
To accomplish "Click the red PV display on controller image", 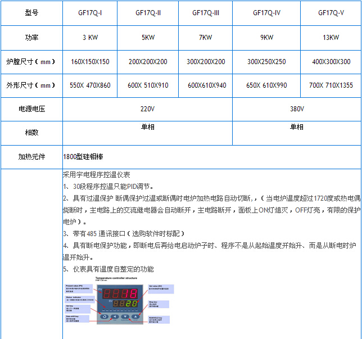I will [x=120, y=293].
